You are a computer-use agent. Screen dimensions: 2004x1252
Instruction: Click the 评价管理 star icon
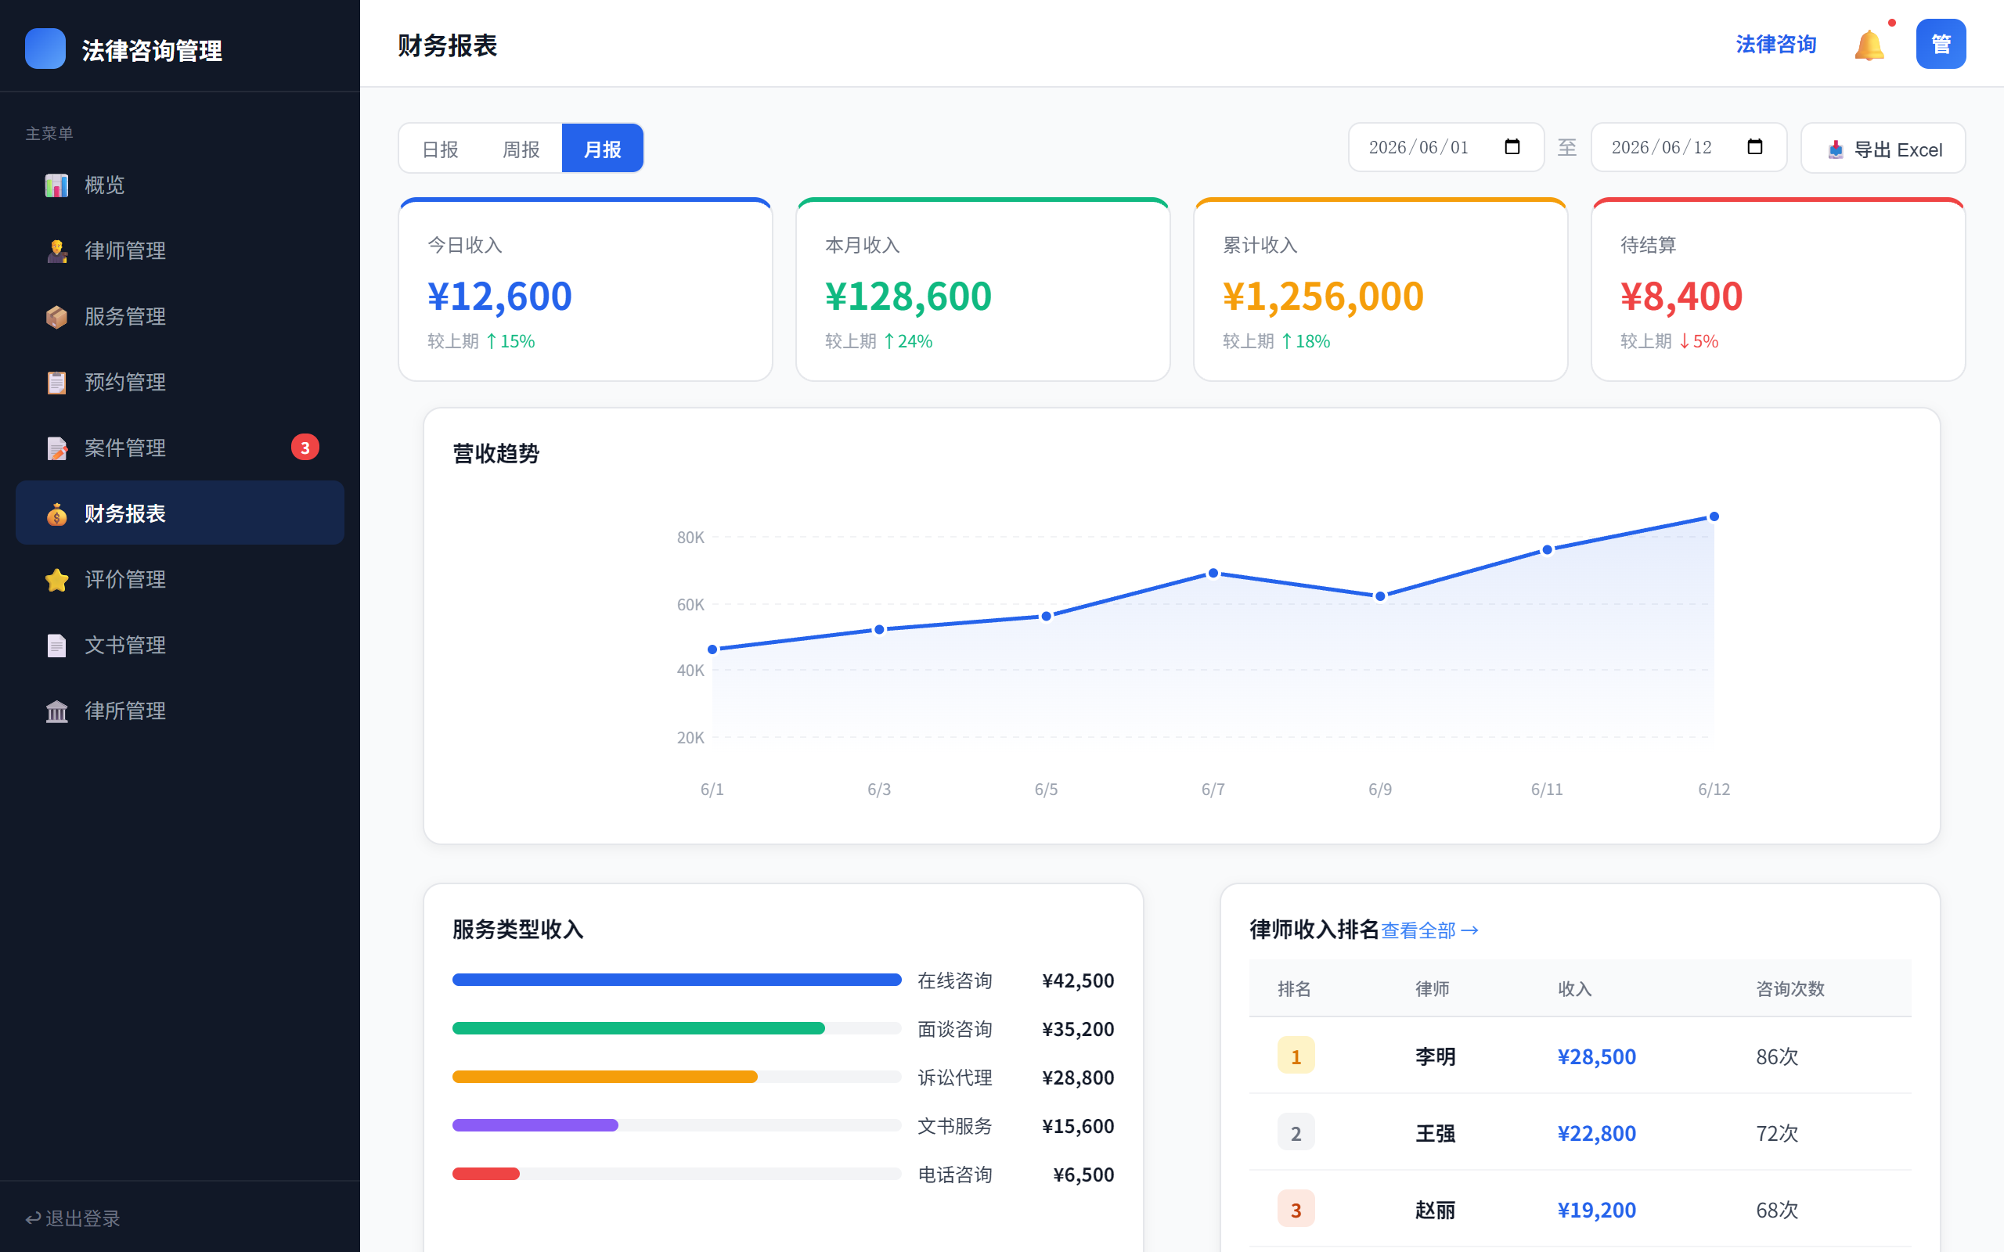pyautogui.click(x=56, y=580)
